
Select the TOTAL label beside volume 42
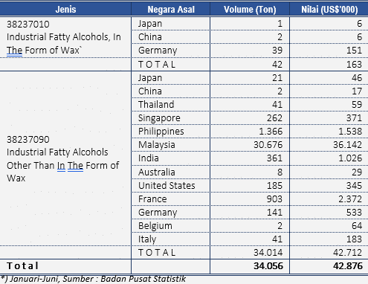pos(157,65)
